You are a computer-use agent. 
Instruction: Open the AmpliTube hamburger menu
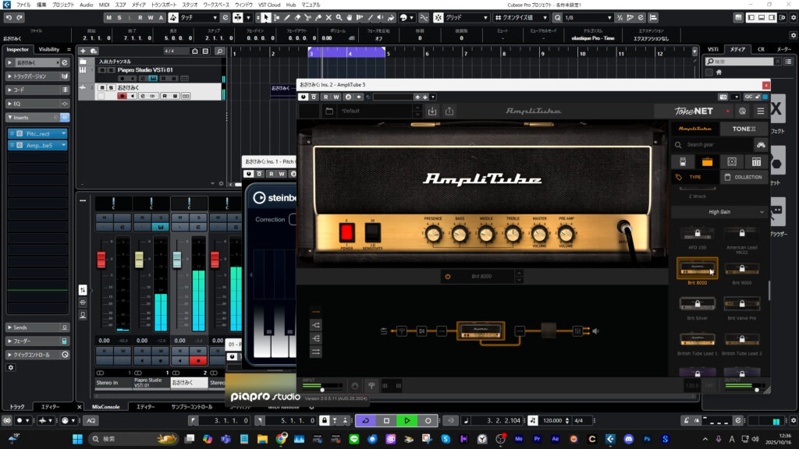click(x=760, y=111)
